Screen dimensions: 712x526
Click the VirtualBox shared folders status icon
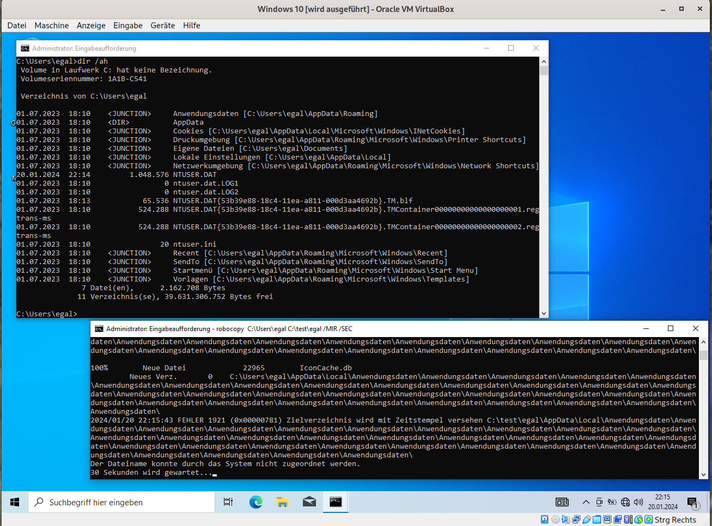[x=597, y=519]
